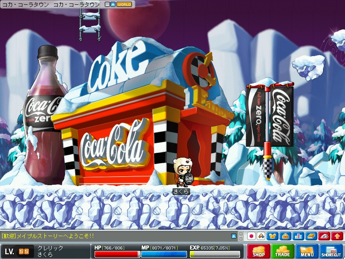The image size is (345, 259).
Task: Open the TRADE button
Action: (282, 251)
